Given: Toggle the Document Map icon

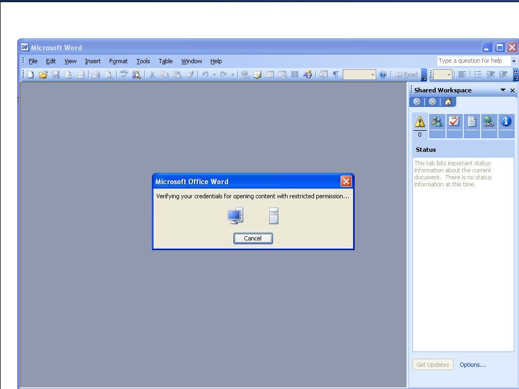Looking at the screenshot, I should pyautogui.click(x=323, y=75).
